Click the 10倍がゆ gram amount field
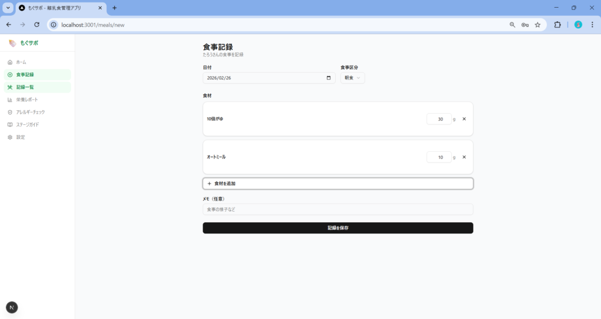The height and width of the screenshot is (319, 601). [439, 119]
